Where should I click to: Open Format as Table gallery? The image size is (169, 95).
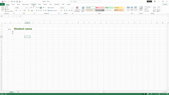click(83, 9)
